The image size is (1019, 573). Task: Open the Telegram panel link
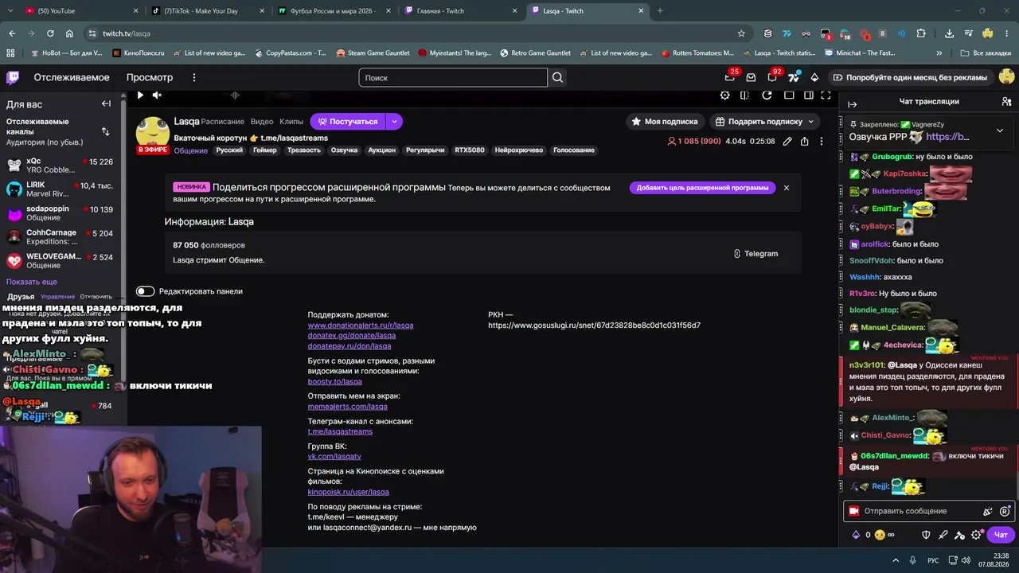[755, 253]
